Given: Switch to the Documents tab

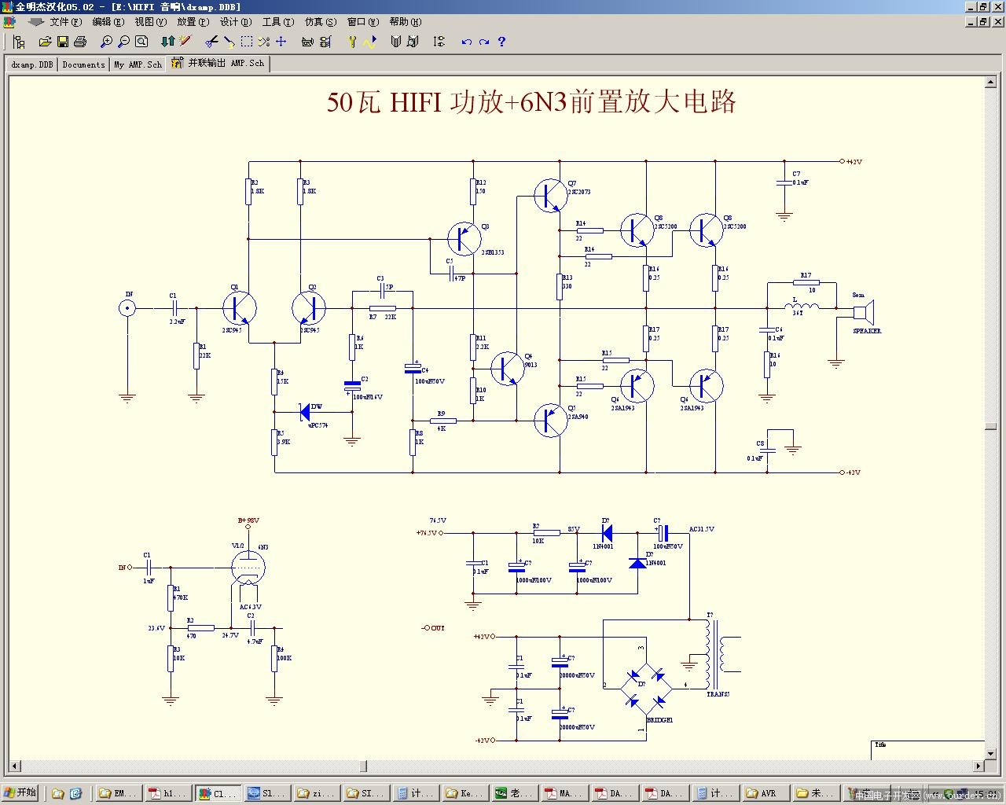Looking at the screenshot, I should point(83,64).
